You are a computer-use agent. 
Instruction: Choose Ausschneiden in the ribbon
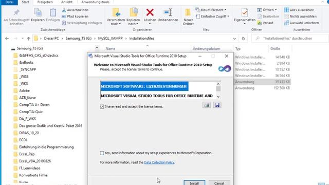tap(76, 10)
